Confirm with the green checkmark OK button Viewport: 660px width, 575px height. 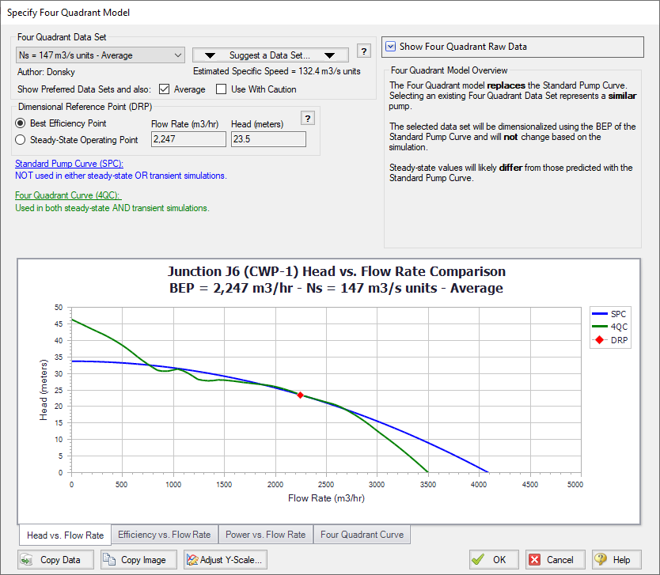491,560
